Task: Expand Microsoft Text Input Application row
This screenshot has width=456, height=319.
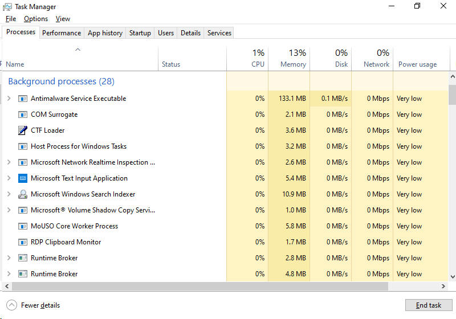Action: pyautogui.click(x=9, y=178)
